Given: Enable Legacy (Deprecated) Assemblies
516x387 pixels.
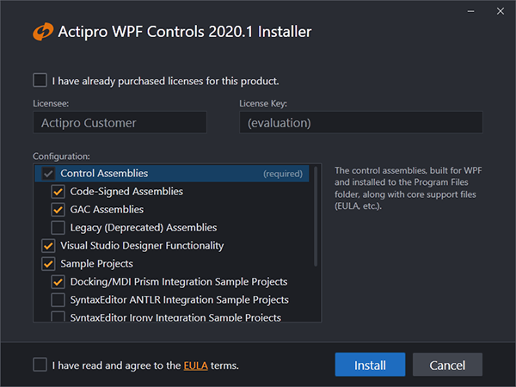Looking at the screenshot, I should 58,228.
